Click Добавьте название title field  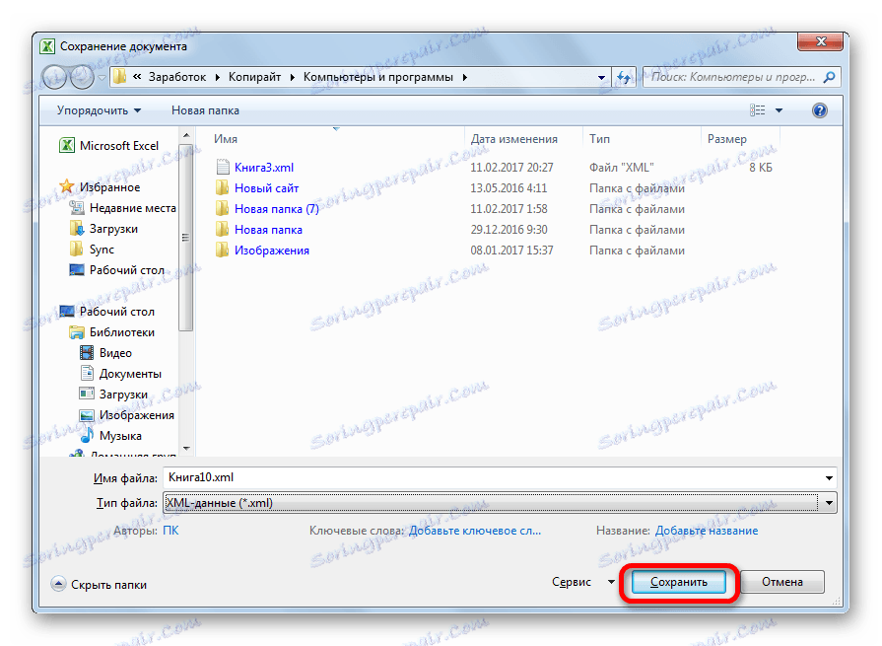pyautogui.click(x=707, y=531)
